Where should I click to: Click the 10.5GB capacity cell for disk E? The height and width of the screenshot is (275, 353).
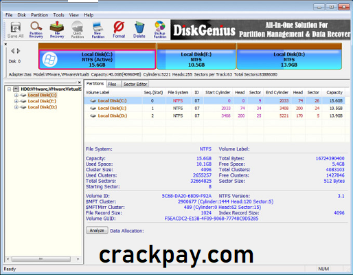point(336,108)
